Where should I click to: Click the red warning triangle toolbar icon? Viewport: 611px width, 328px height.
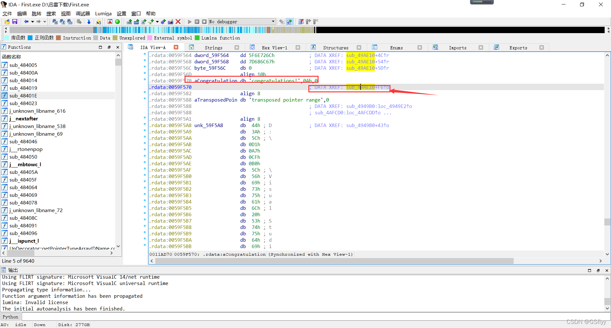point(110,22)
